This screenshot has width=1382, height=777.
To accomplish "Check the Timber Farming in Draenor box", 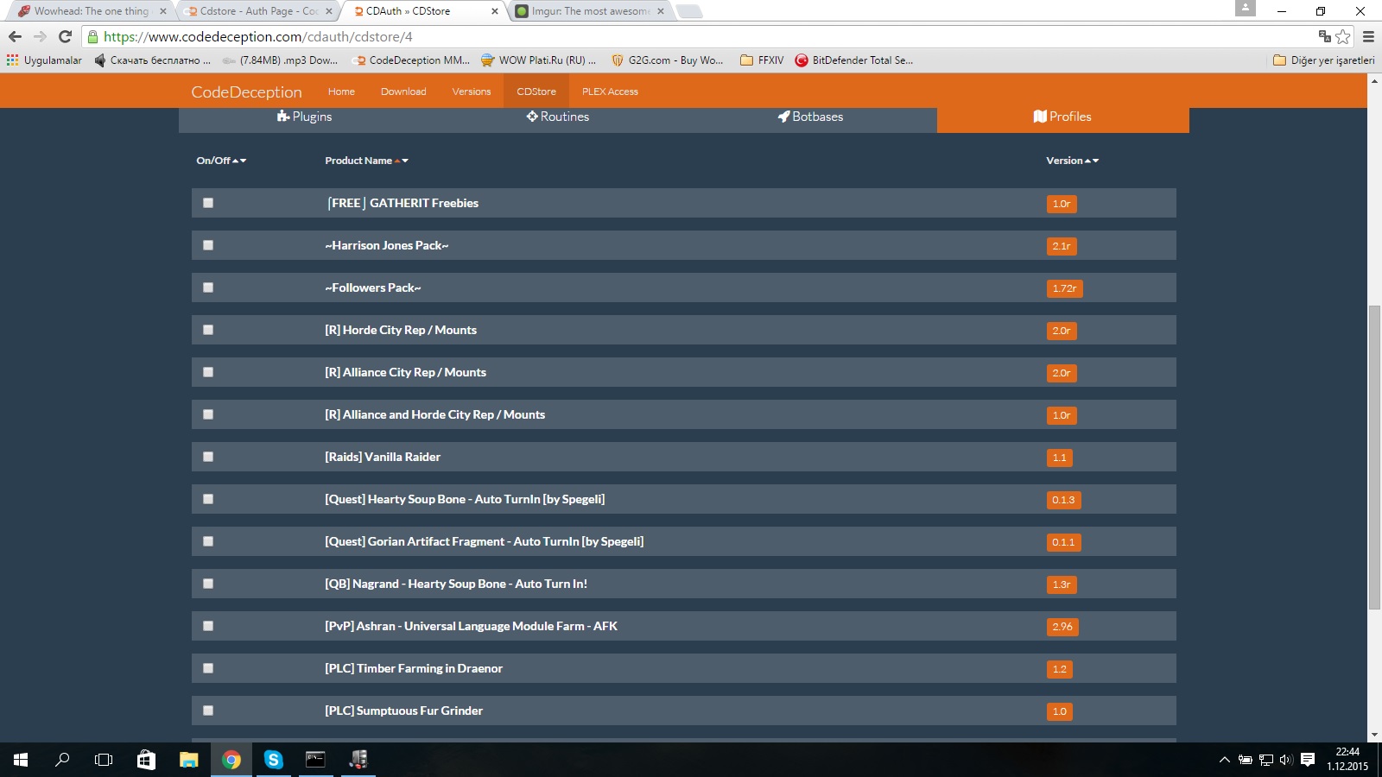I will point(208,668).
